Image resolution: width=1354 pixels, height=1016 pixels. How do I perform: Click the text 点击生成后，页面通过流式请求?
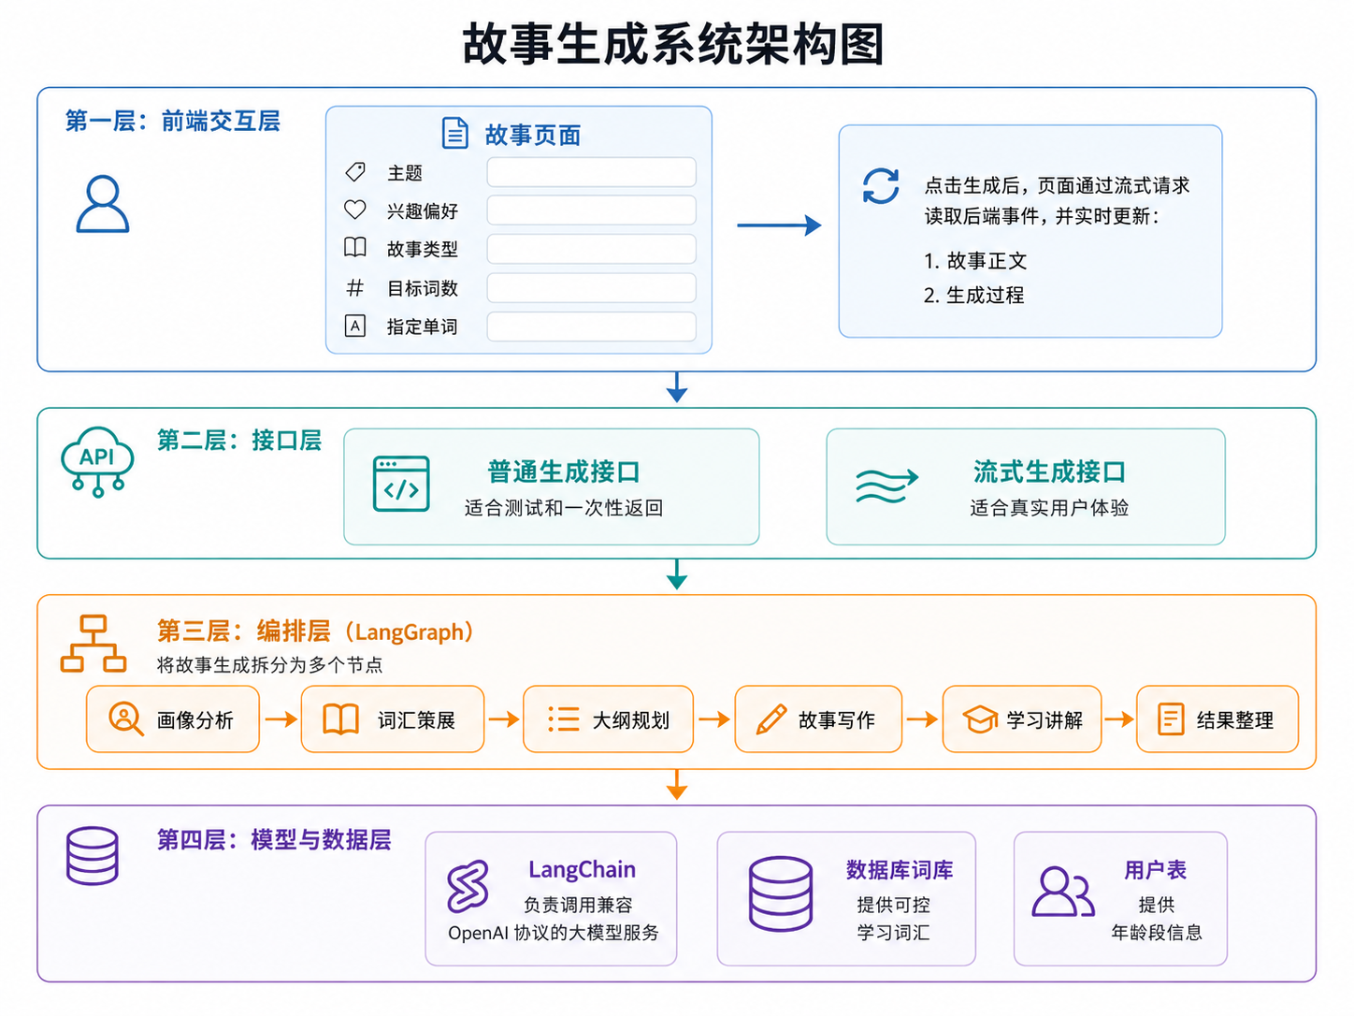(x=1057, y=185)
